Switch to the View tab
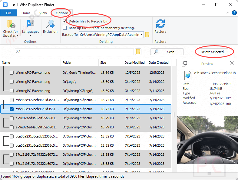 coord(43,13)
